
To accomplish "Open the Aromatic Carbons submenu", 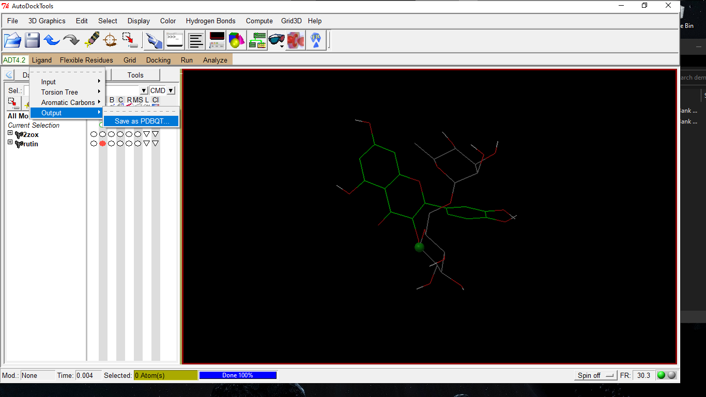I will (67, 102).
